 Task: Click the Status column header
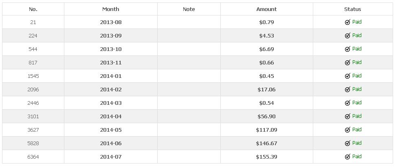point(353,9)
